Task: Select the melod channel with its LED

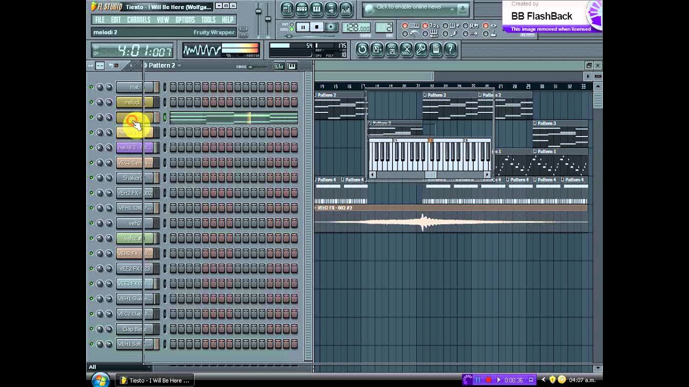Action: [x=165, y=102]
